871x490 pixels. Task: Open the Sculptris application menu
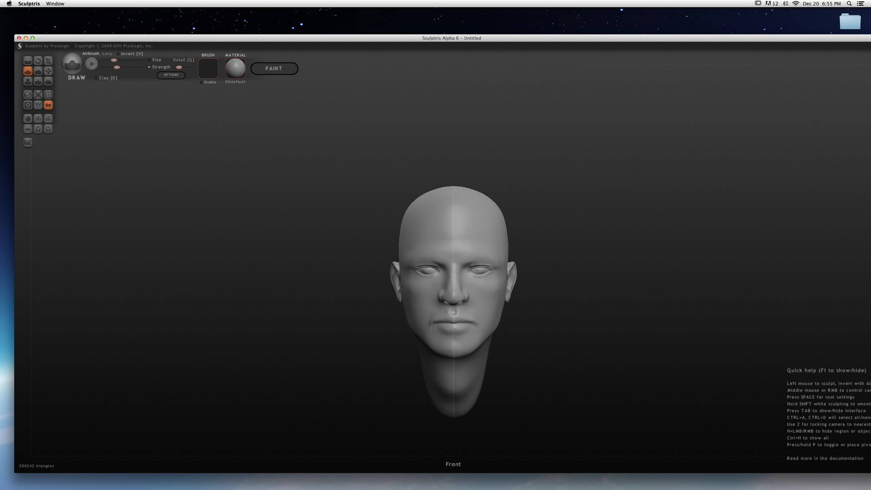(x=29, y=4)
